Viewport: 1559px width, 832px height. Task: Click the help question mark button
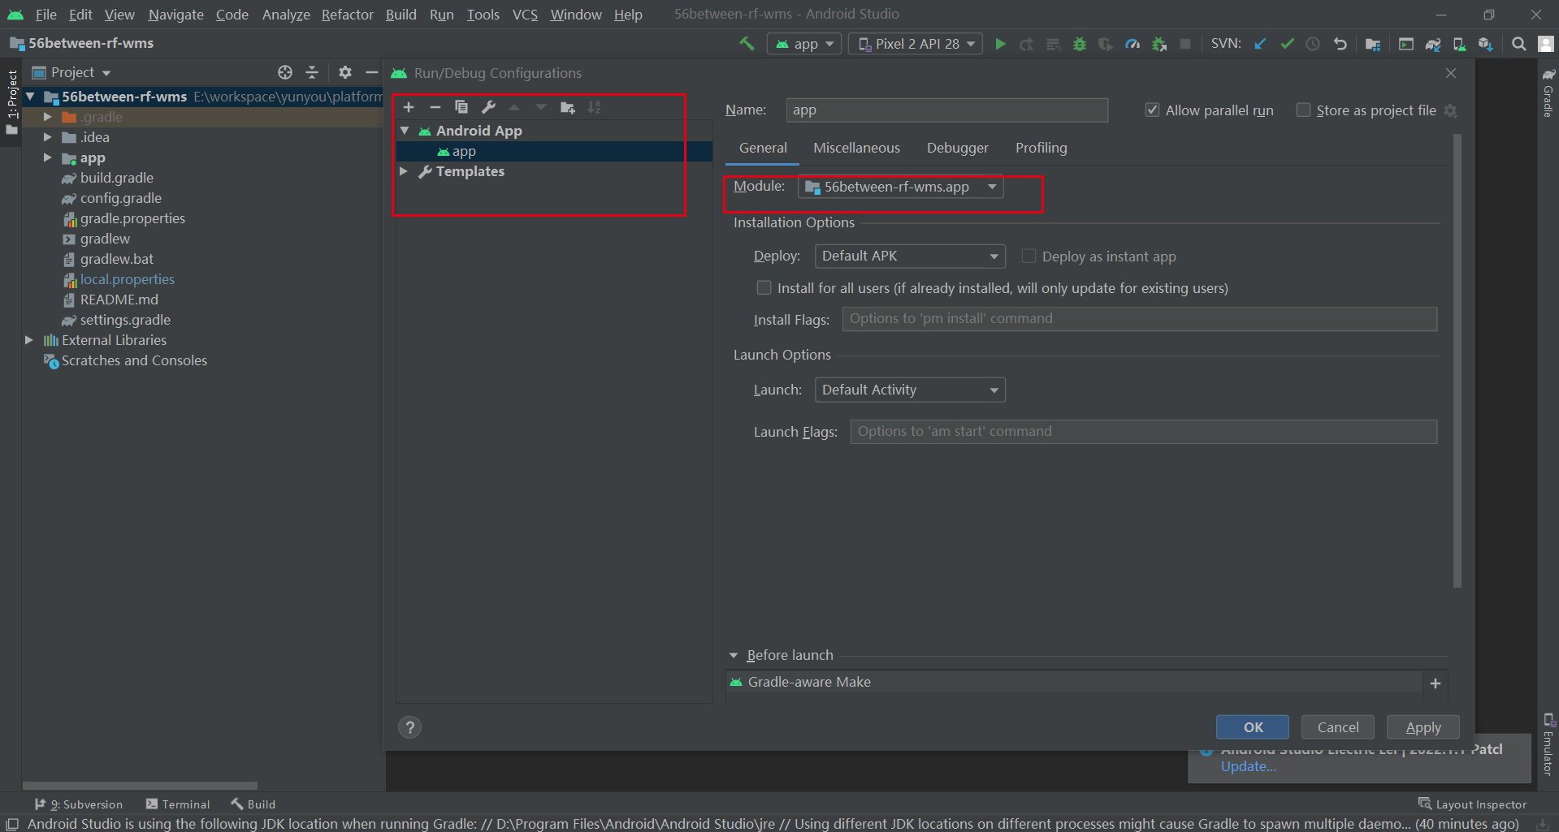click(410, 727)
